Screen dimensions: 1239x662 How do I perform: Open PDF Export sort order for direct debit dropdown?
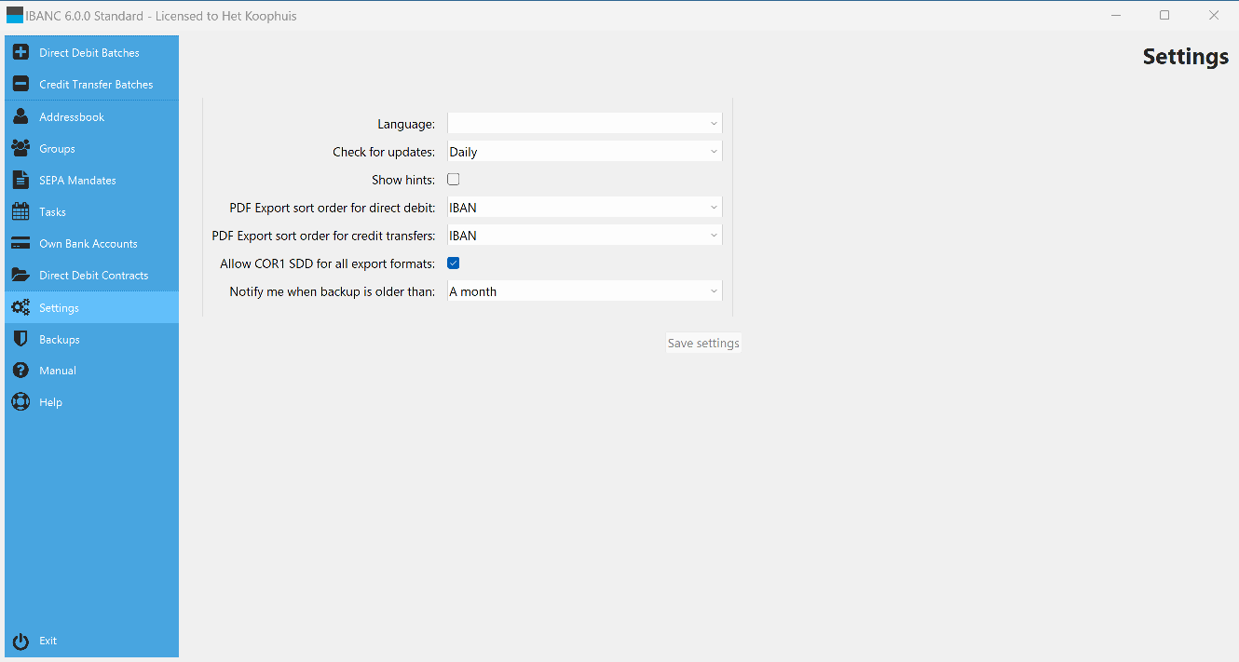click(584, 208)
